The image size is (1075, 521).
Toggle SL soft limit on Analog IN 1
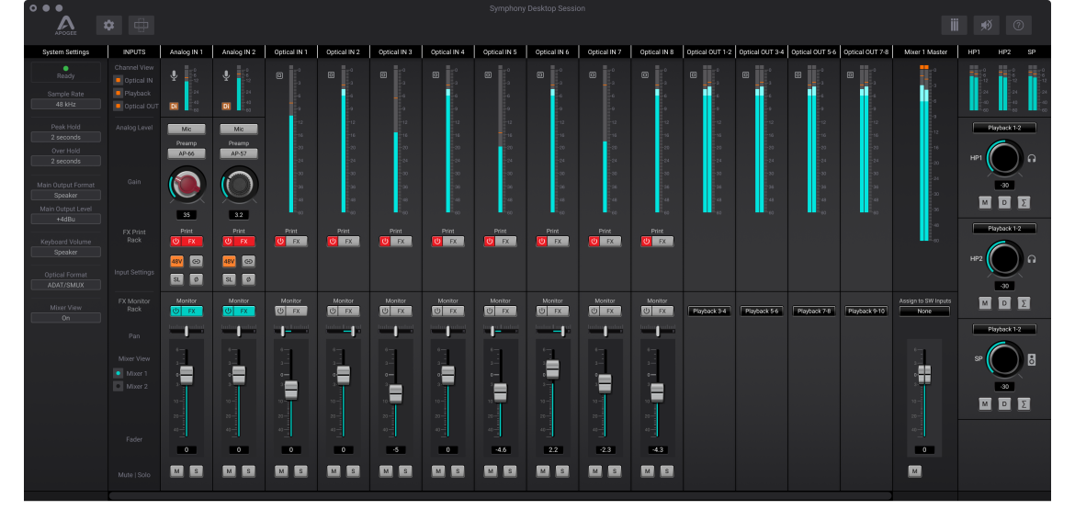click(177, 279)
